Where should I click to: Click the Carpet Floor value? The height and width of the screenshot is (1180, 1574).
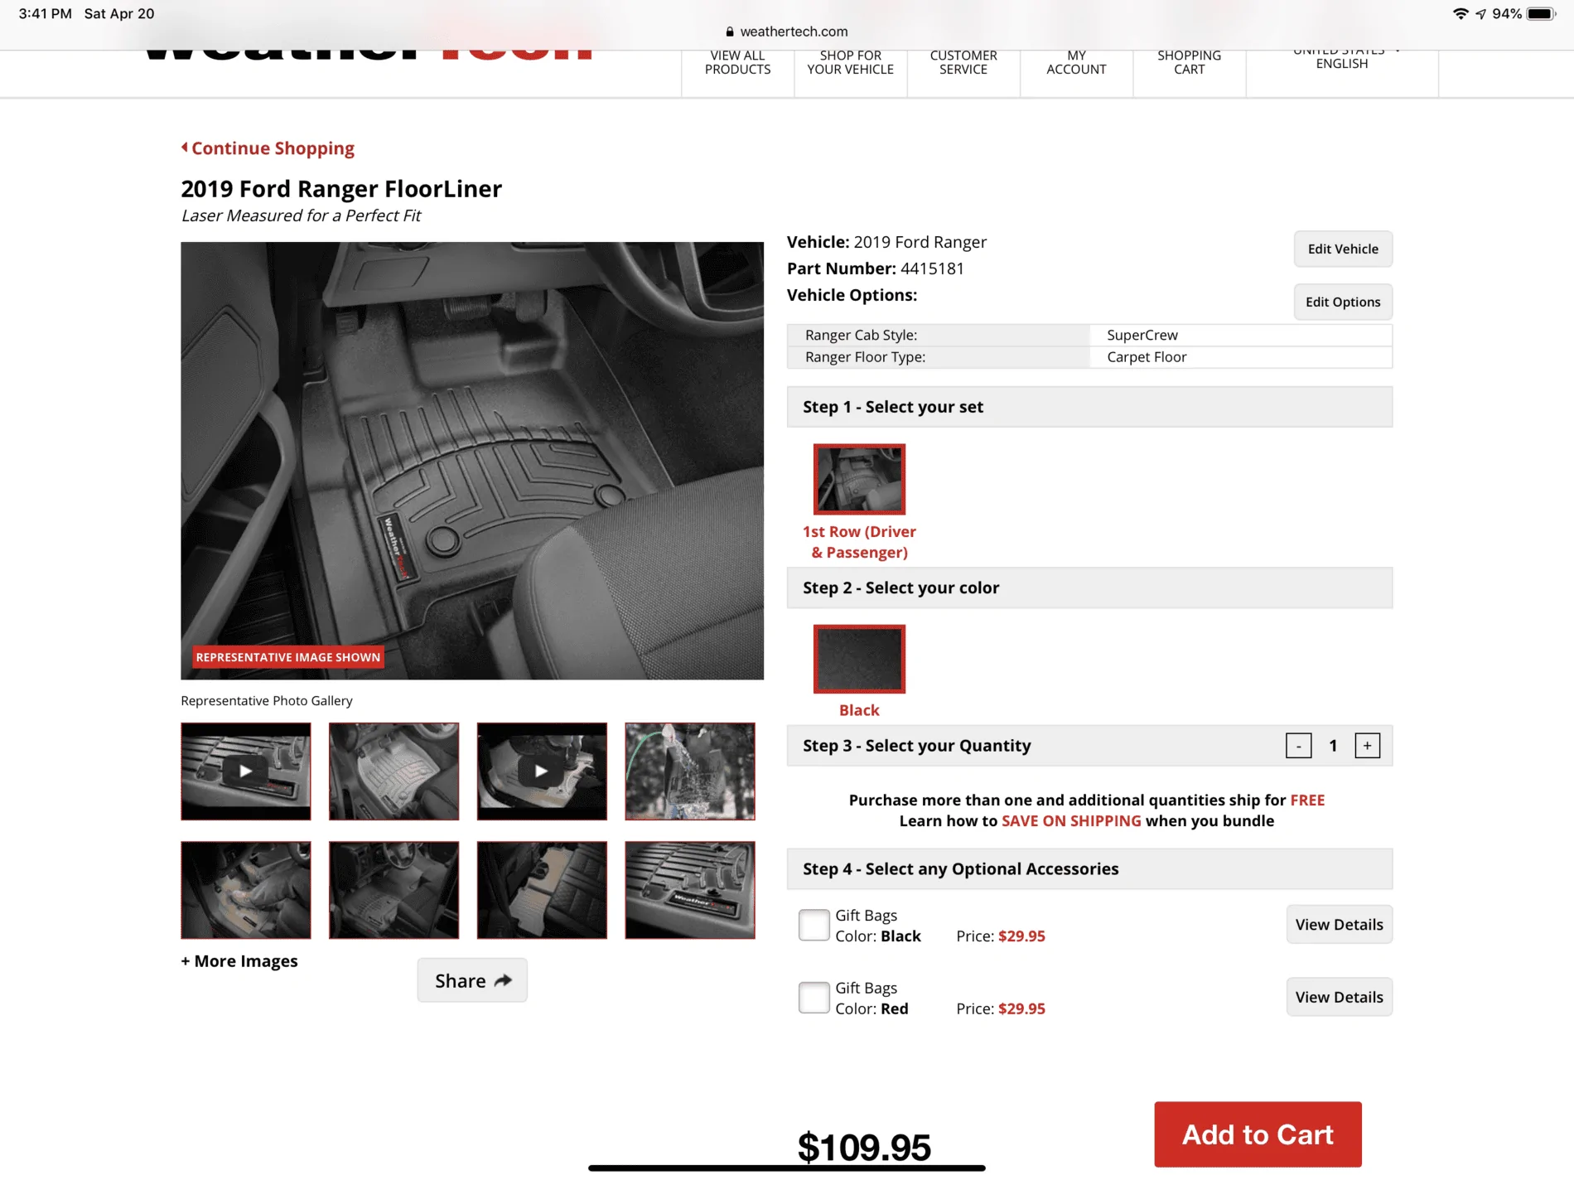[x=1147, y=357]
